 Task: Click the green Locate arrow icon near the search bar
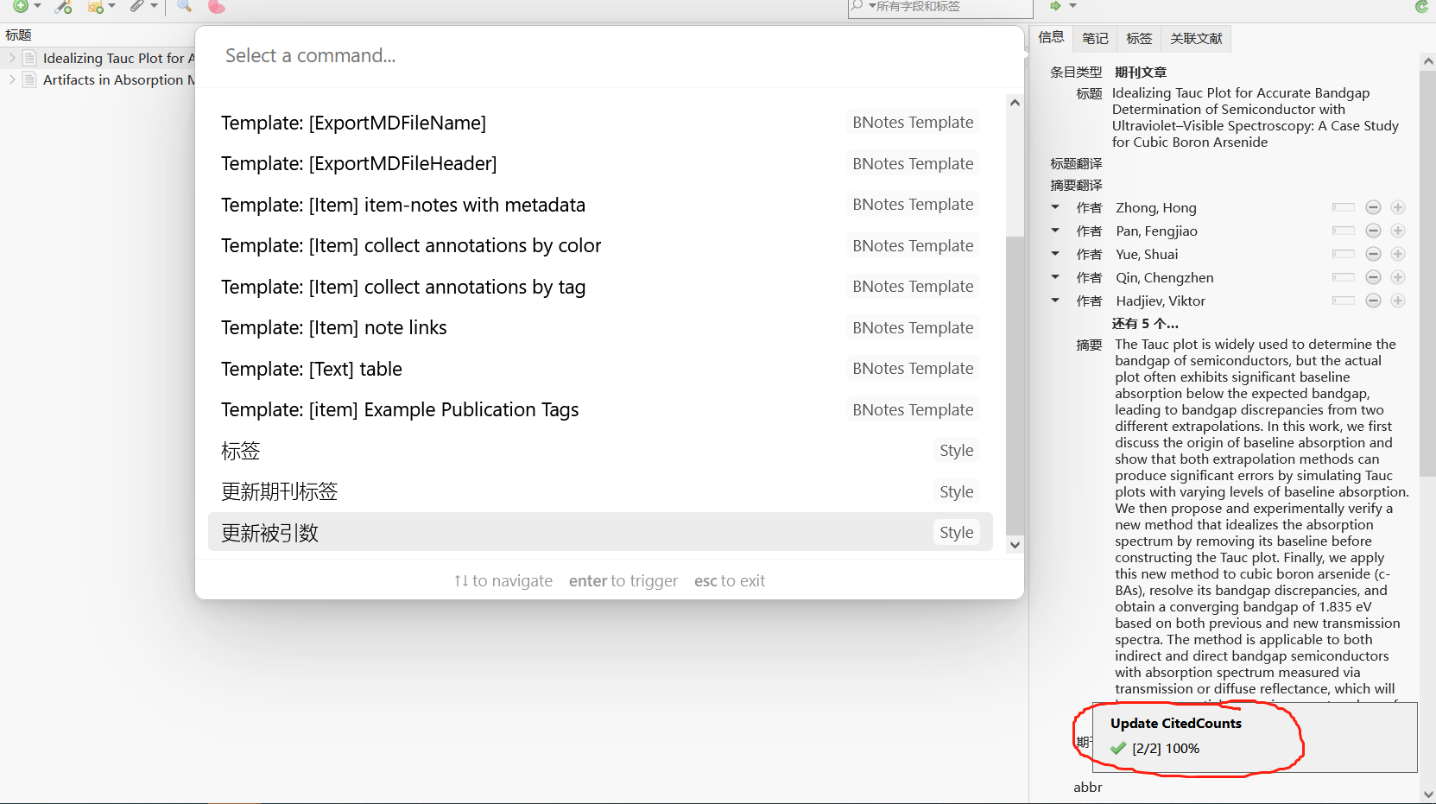click(x=1054, y=6)
